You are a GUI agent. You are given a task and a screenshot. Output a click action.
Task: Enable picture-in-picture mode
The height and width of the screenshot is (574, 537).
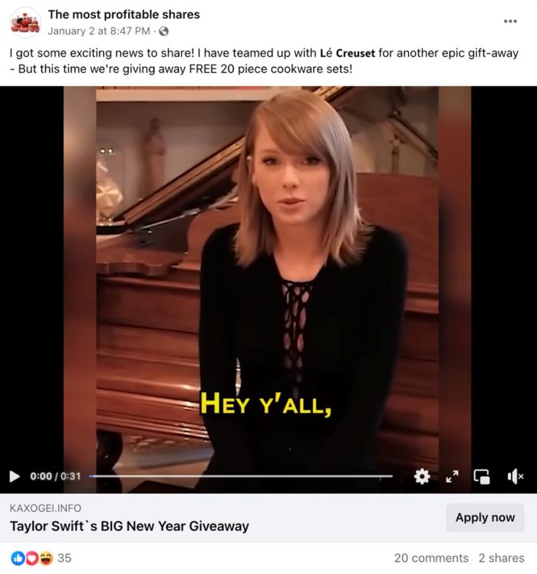(x=482, y=477)
